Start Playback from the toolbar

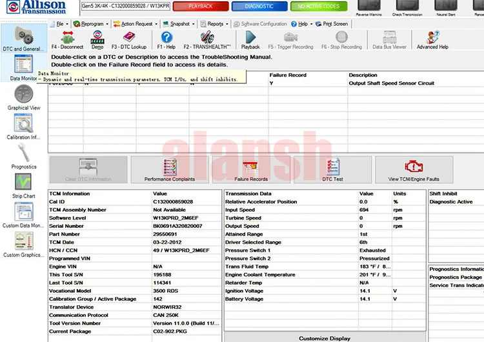(250, 40)
